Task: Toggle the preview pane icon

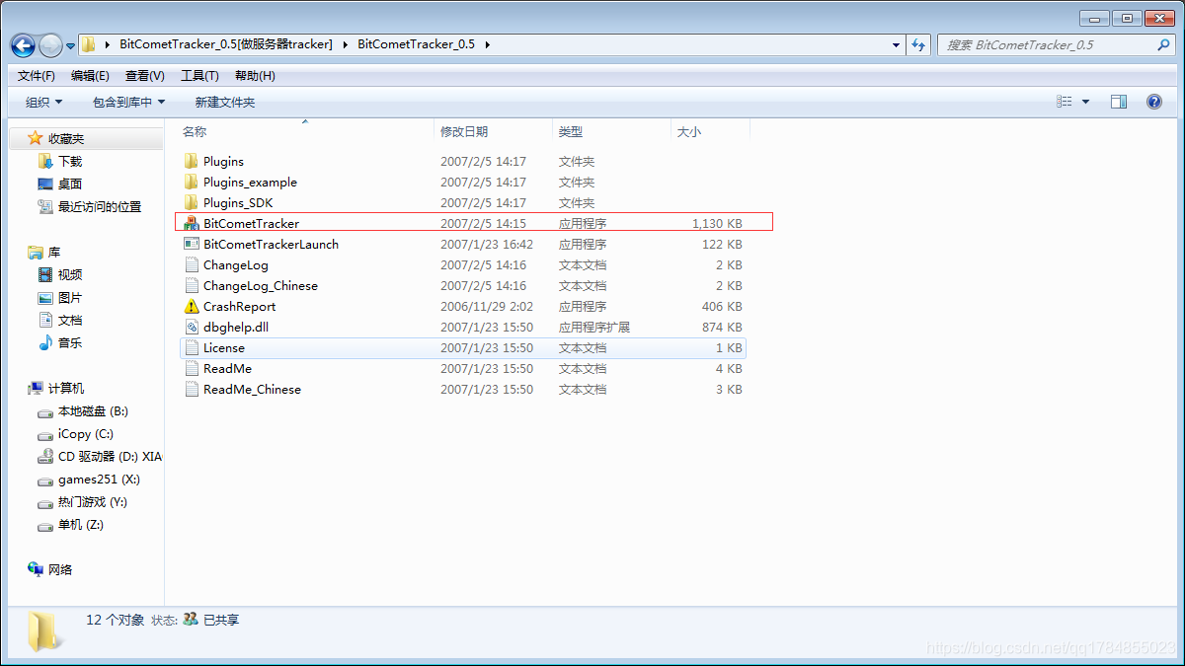Action: pyautogui.click(x=1119, y=102)
